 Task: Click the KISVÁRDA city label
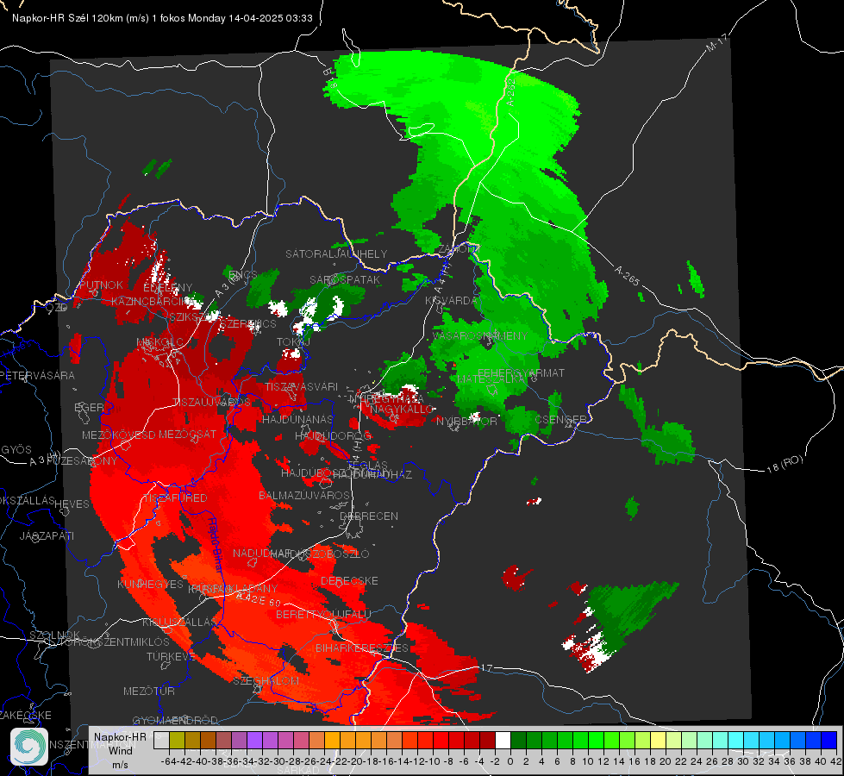(451, 301)
